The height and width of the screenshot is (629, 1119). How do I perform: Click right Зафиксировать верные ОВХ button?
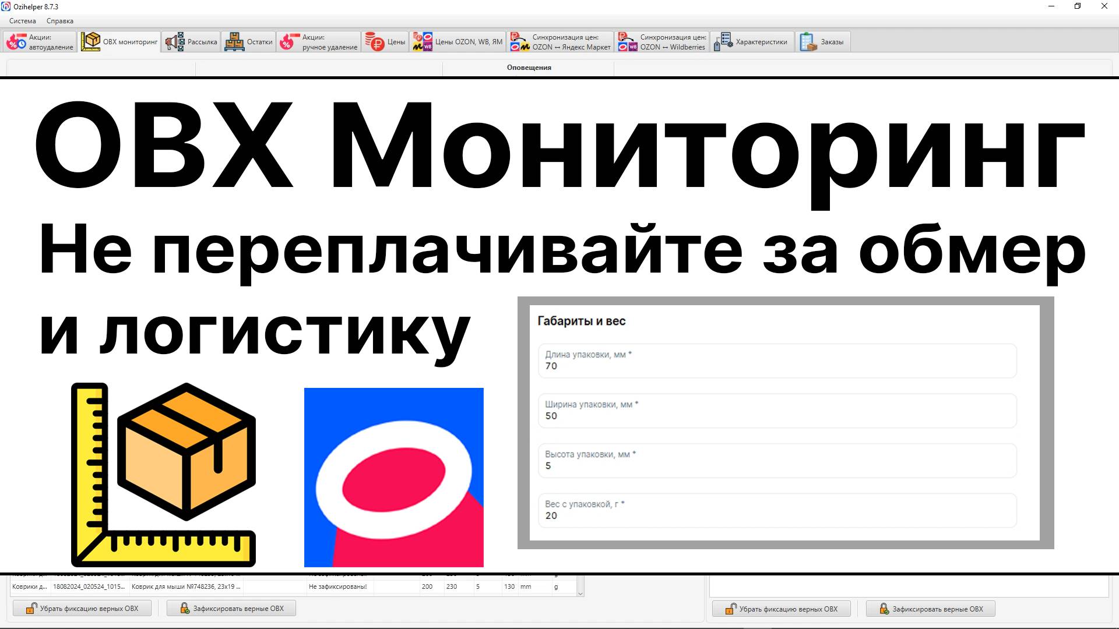[931, 609]
